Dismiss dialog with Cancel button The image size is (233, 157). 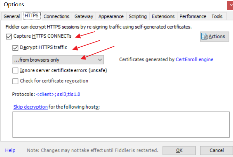pyautogui.click(x=217, y=150)
